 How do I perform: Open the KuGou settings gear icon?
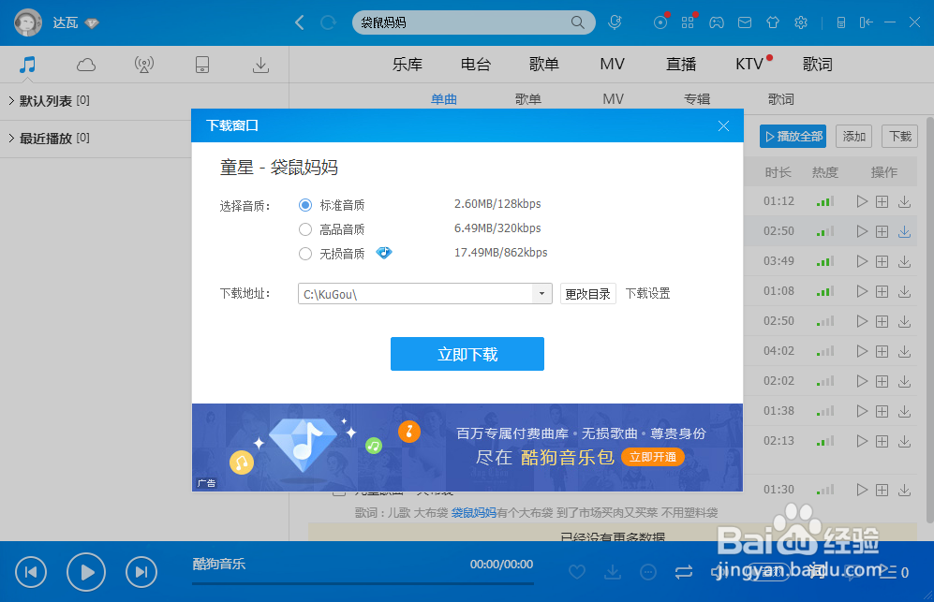pyautogui.click(x=801, y=22)
